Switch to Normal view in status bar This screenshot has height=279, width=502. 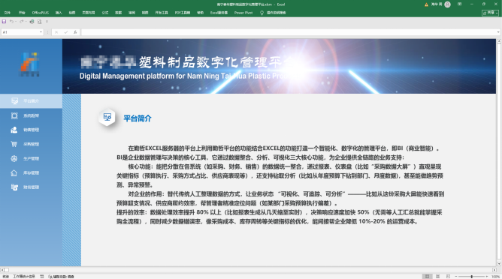point(427,277)
